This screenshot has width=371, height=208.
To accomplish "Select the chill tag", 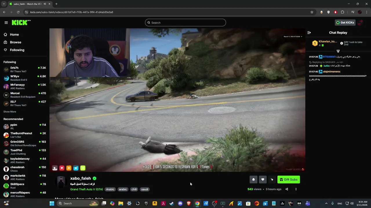I will 134,189.
